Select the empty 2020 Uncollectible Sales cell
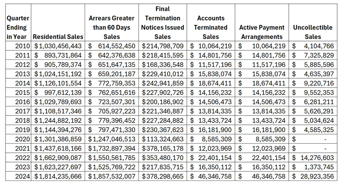Screen dimensions: 340x184 (313, 139)
